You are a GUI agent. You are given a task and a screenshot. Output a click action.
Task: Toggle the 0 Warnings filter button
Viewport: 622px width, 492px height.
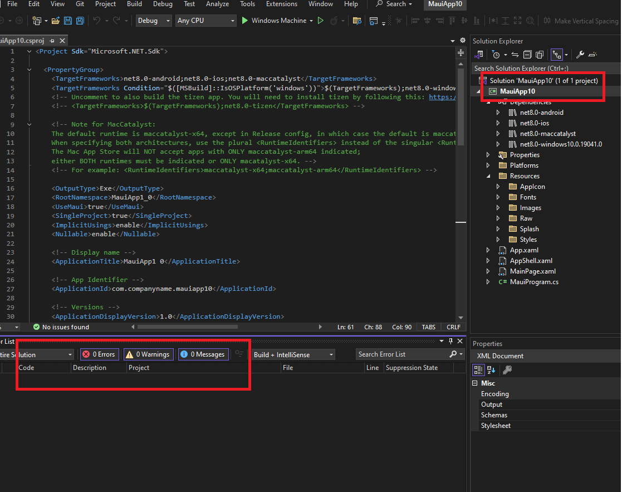(x=147, y=354)
